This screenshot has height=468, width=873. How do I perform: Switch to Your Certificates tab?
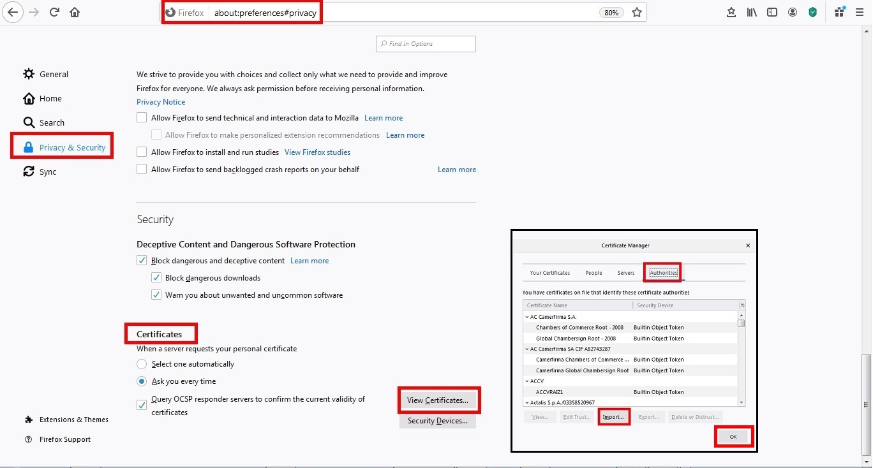[x=550, y=273]
